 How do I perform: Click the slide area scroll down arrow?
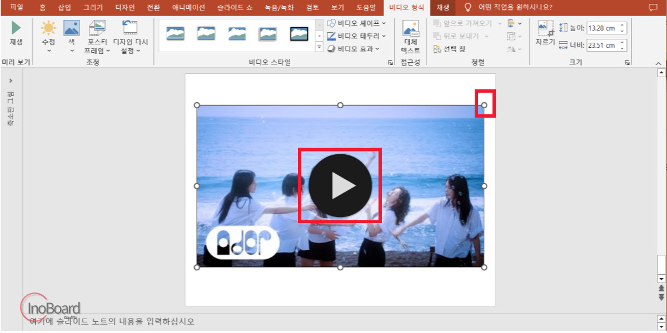661,279
